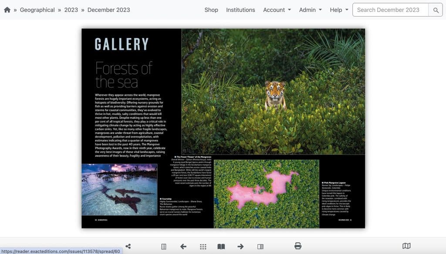Print pages using the printer icon
Screen dimensions: 446x254
298,246
